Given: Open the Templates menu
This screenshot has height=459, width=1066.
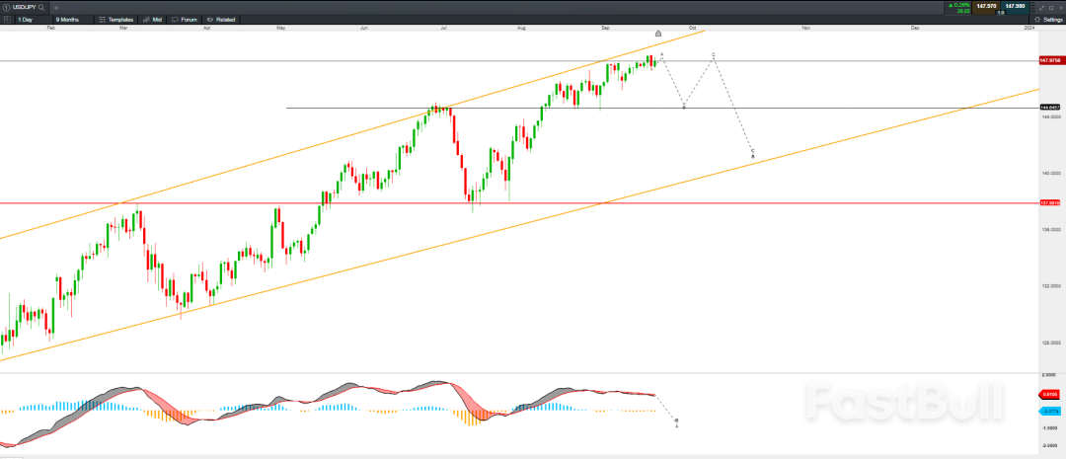Looking at the screenshot, I should pyautogui.click(x=116, y=19).
